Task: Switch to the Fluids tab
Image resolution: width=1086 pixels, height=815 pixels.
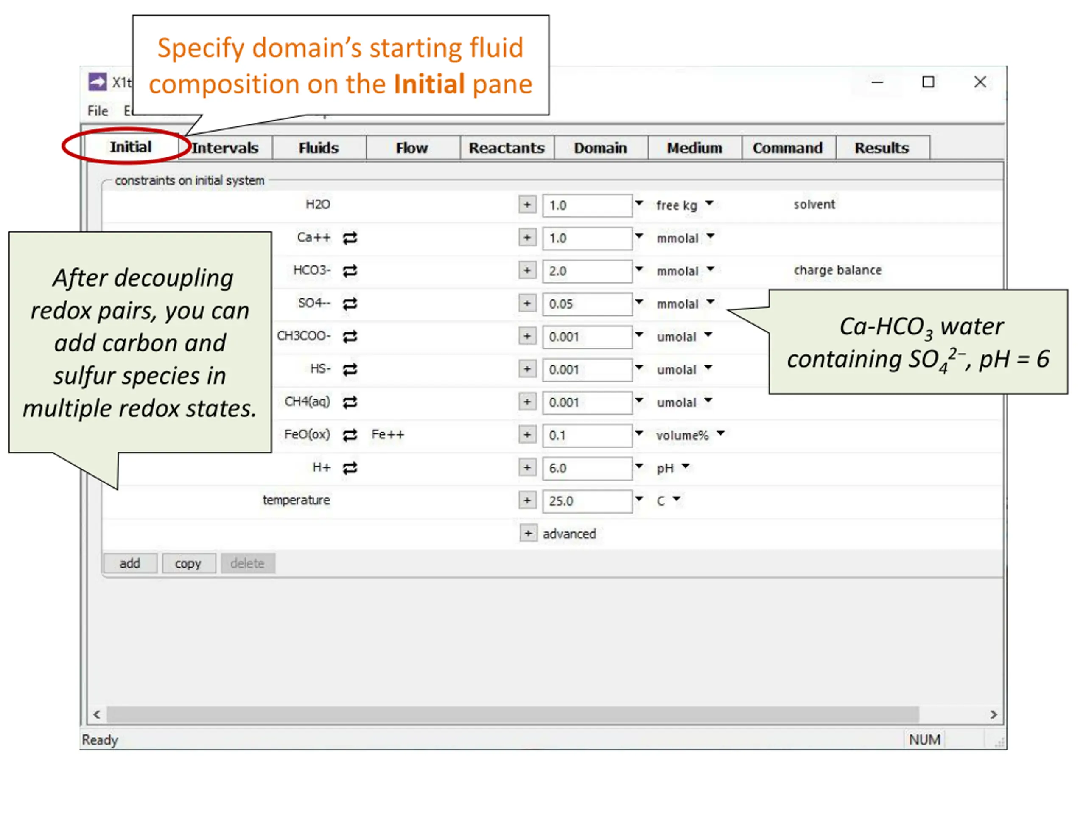Action: coord(319,148)
